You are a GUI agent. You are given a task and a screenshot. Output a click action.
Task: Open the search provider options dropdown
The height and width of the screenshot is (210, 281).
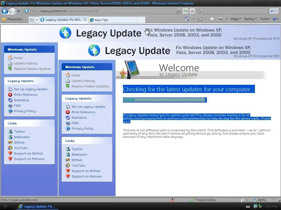click(277, 11)
